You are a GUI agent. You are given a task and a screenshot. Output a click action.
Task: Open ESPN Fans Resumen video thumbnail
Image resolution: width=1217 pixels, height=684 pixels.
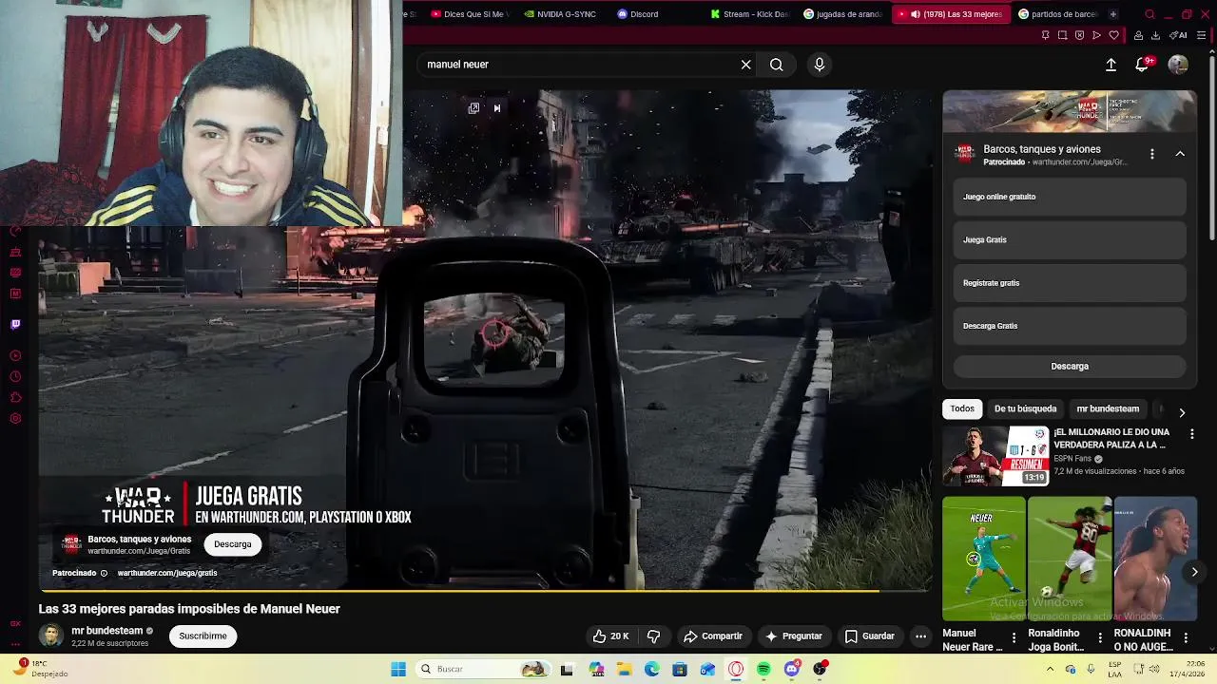(995, 455)
